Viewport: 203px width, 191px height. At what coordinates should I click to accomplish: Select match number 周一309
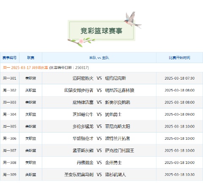(10, 174)
